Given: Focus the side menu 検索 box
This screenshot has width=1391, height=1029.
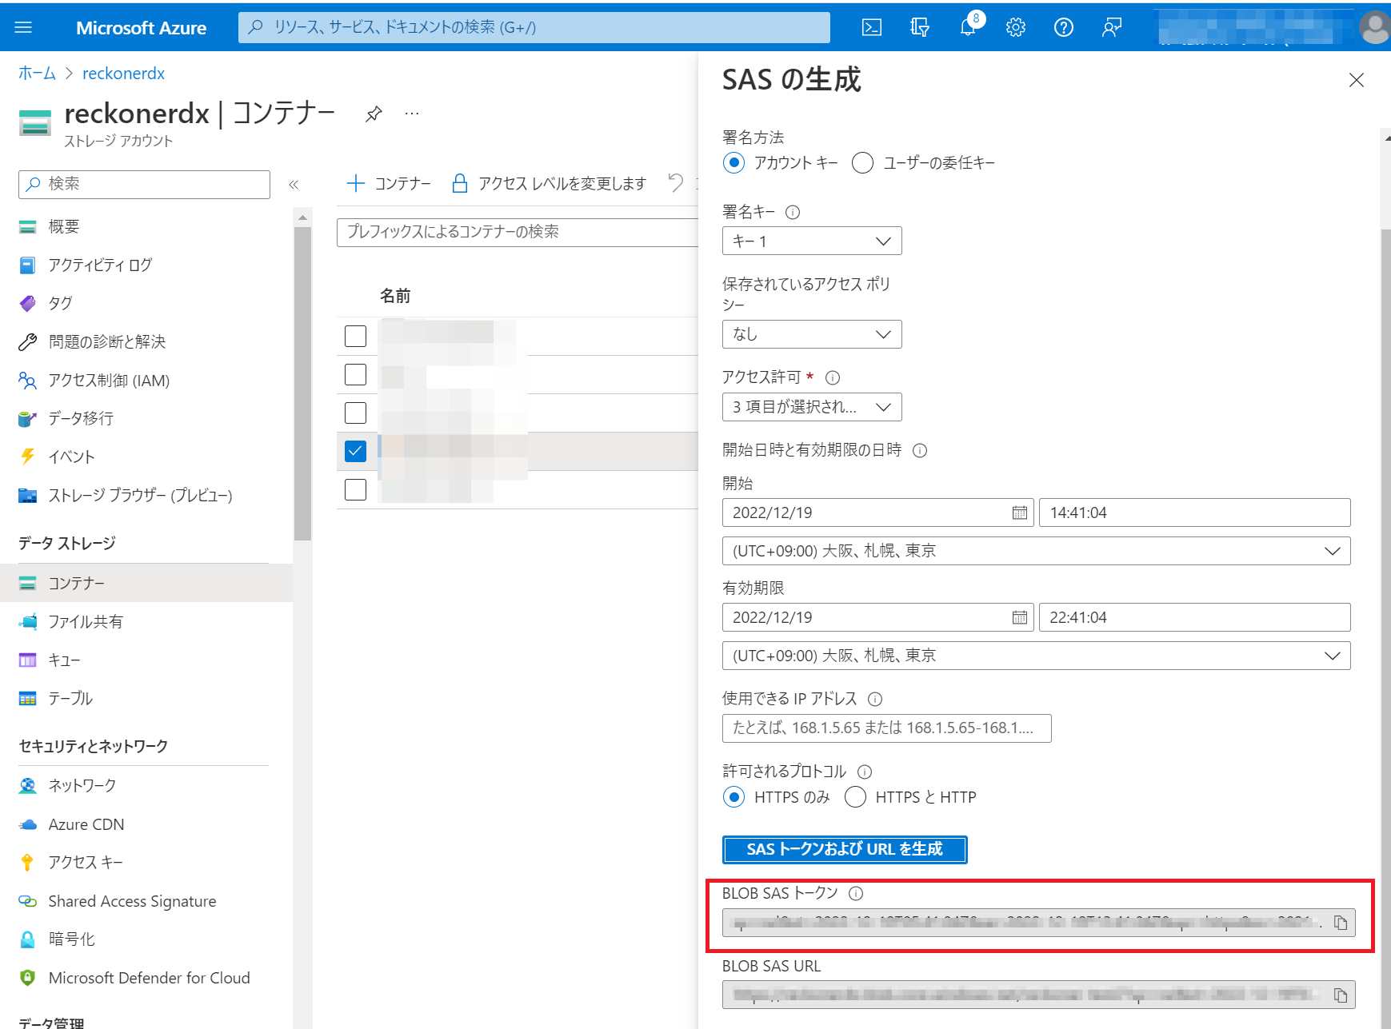Looking at the screenshot, I should click(x=144, y=184).
